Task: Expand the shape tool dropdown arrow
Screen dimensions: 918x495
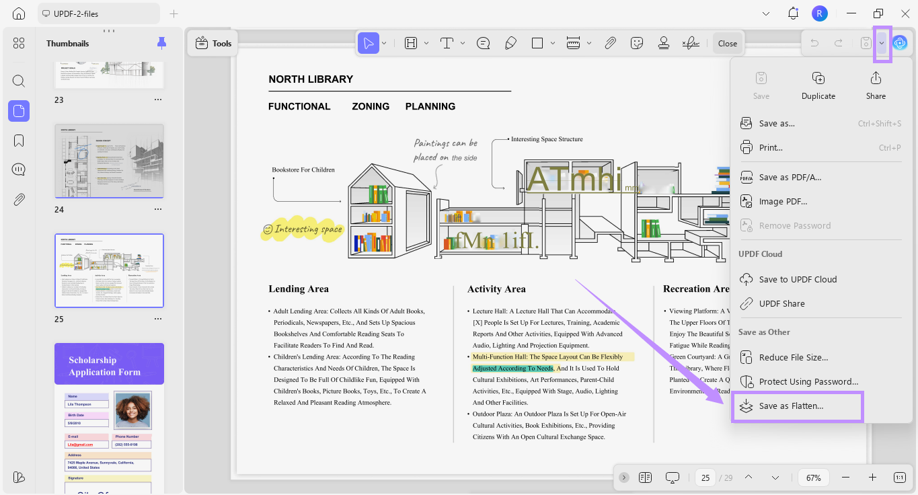Action: click(x=553, y=43)
